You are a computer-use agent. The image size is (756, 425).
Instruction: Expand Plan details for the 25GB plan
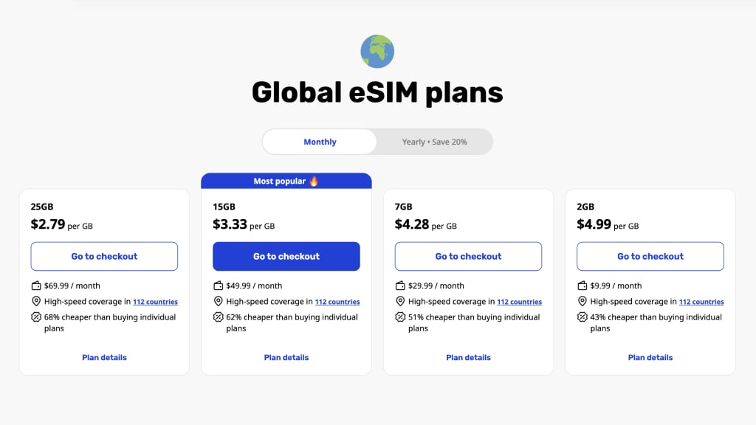(104, 358)
